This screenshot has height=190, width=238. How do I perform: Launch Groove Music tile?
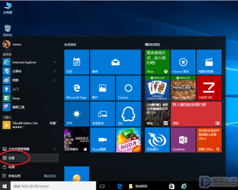183,62
